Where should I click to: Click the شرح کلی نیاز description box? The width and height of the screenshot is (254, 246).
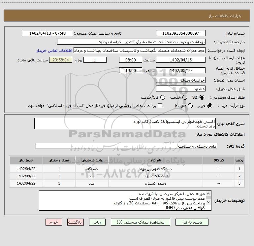click(125, 123)
